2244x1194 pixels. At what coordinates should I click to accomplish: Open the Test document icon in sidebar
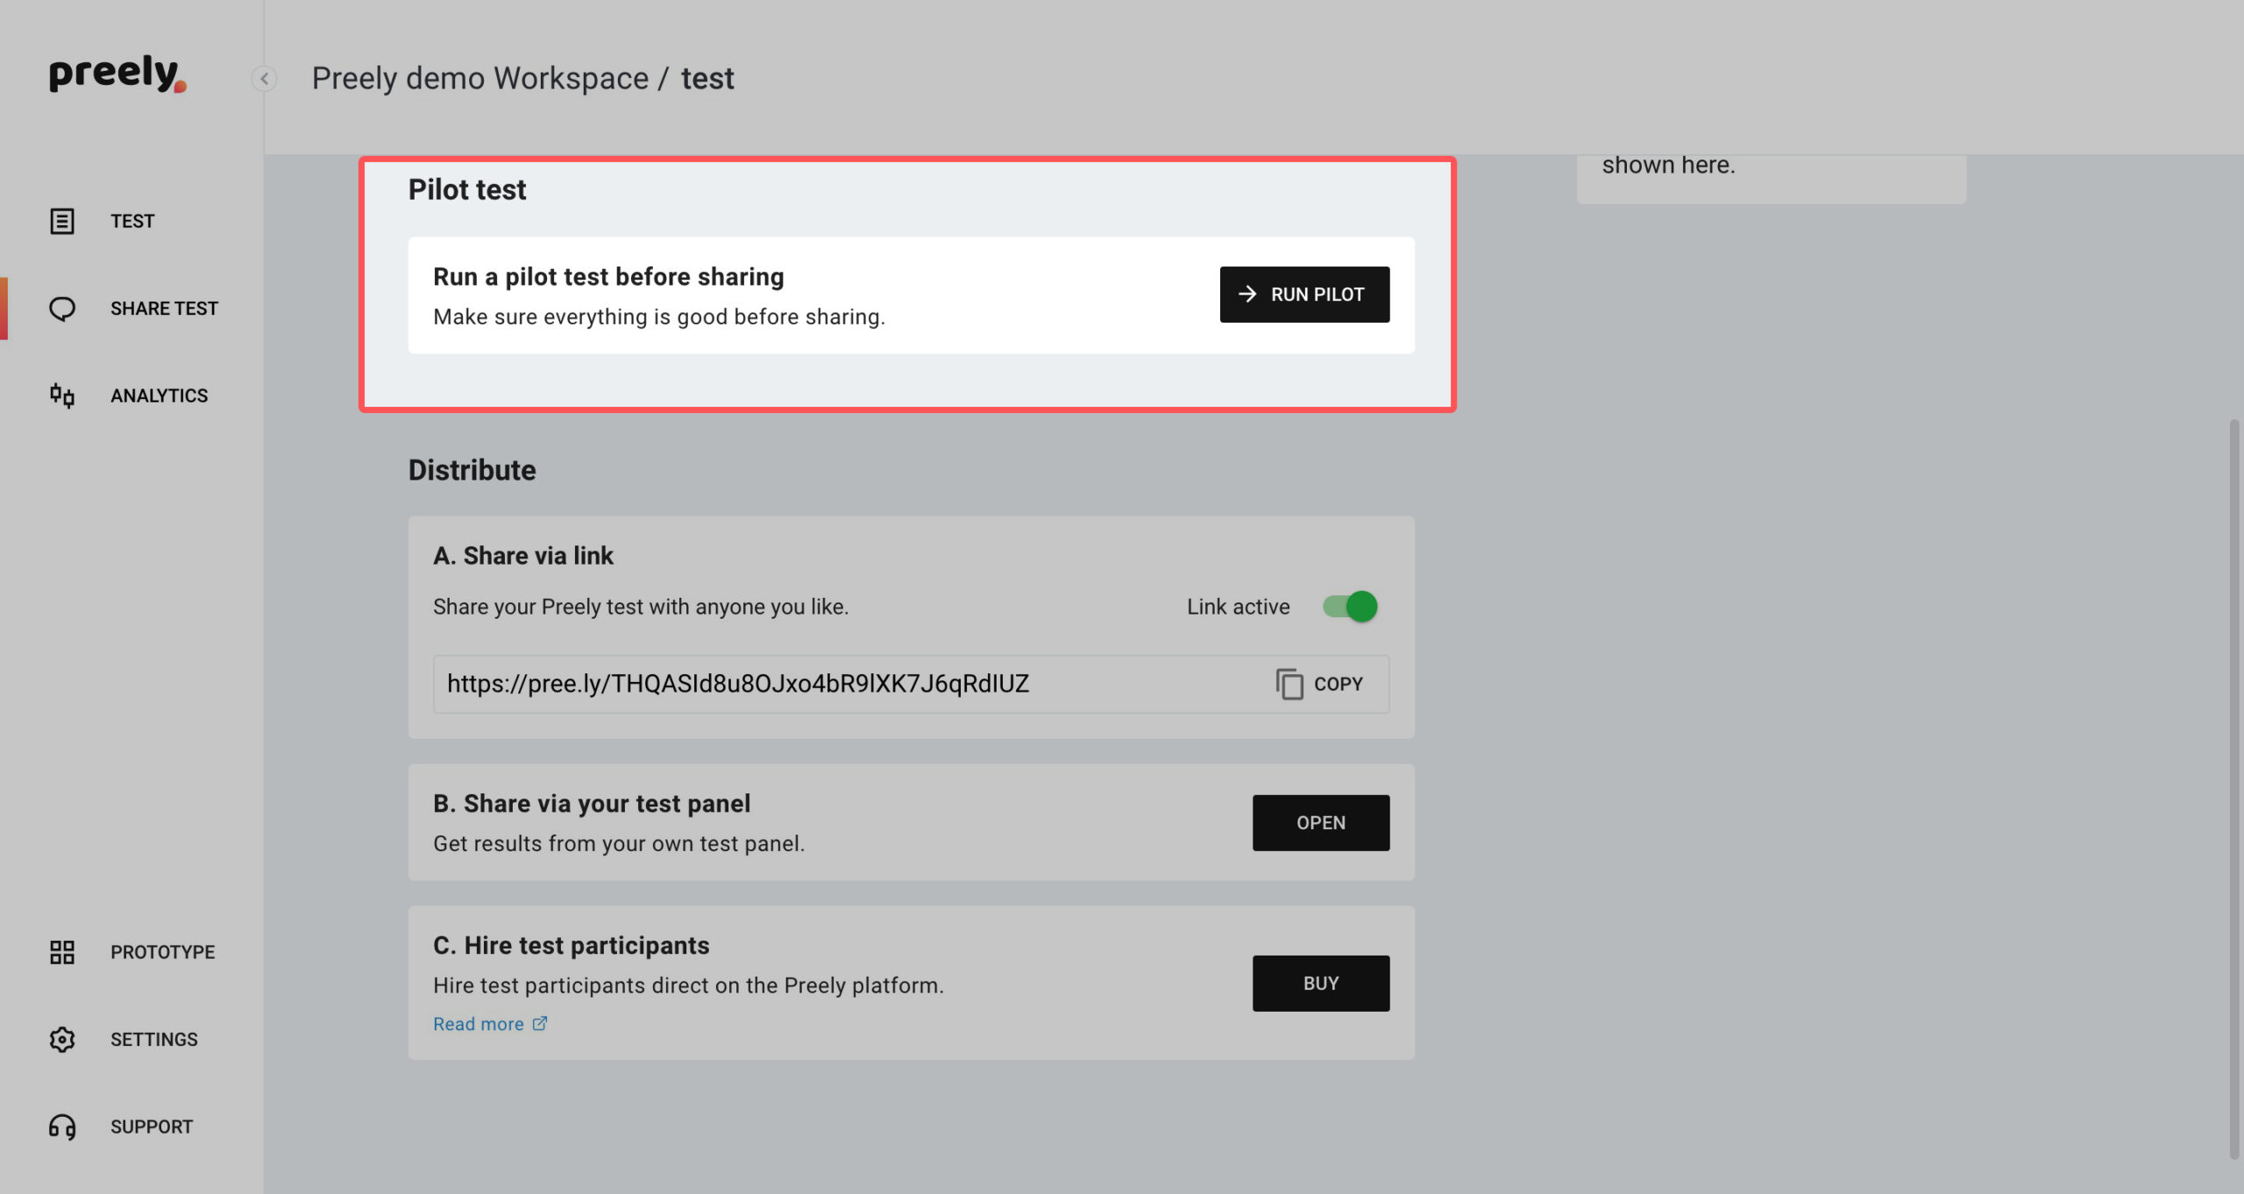click(x=62, y=221)
